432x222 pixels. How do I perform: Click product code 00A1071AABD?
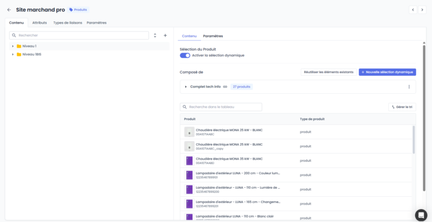(205, 163)
